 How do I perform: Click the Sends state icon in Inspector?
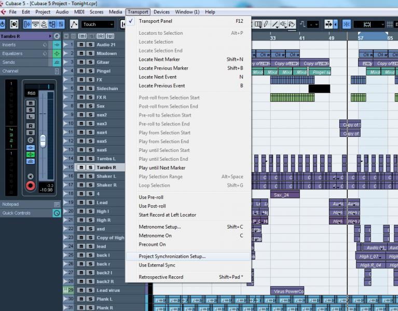pos(57,62)
